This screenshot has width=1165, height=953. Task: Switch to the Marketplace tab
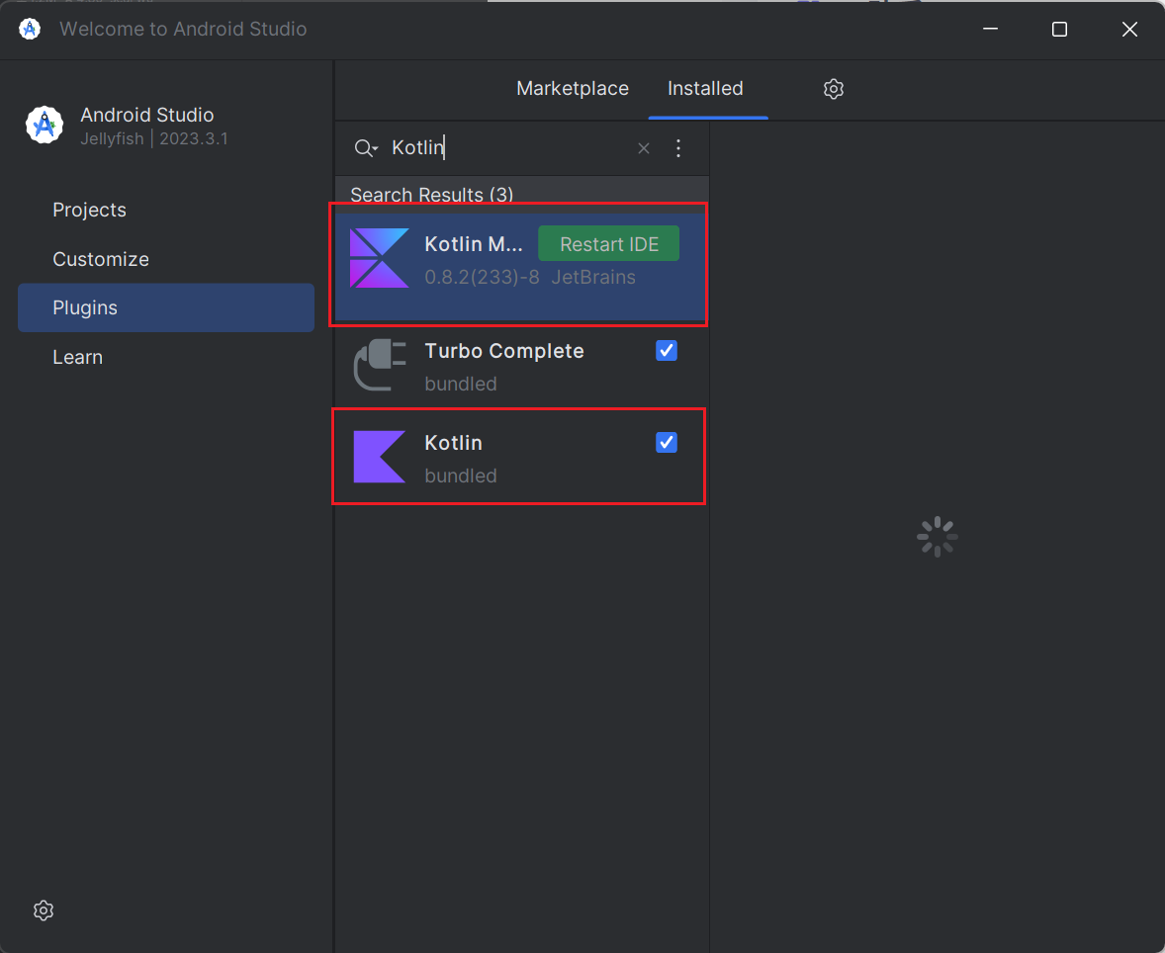tap(572, 88)
